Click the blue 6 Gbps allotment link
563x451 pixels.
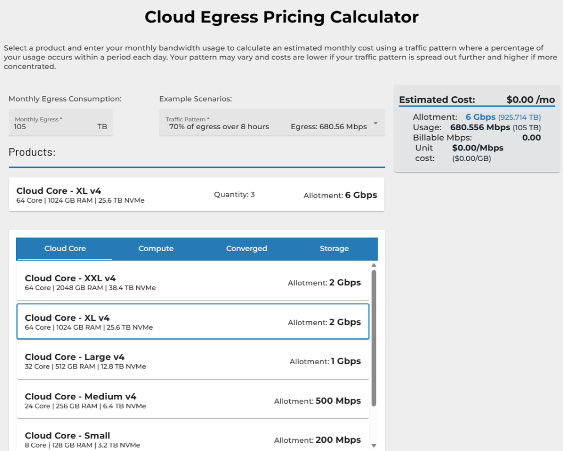480,117
